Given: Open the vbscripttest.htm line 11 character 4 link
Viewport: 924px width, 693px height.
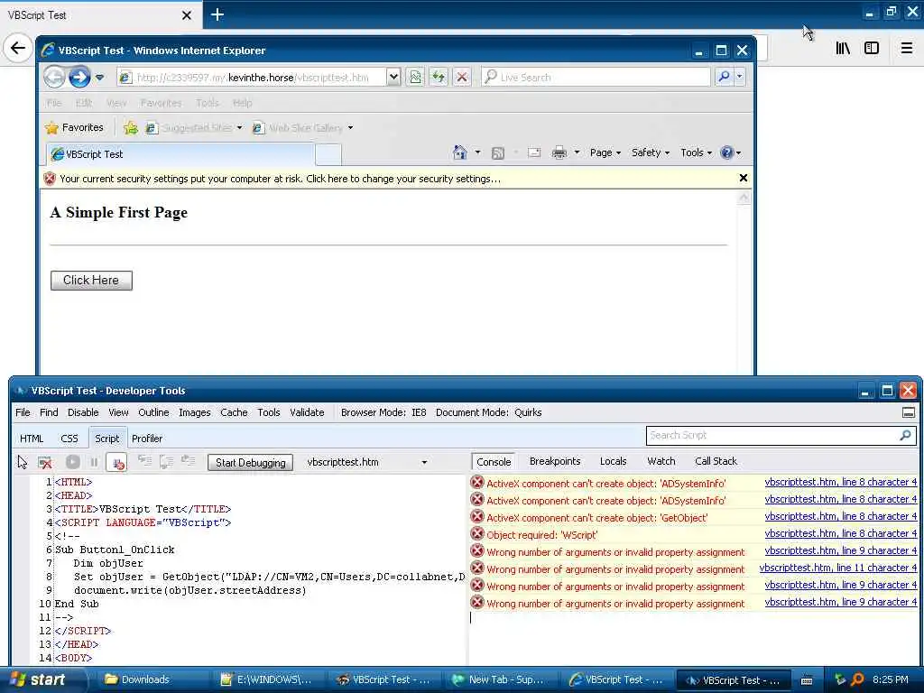Looking at the screenshot, I should [x=838, y=568].
